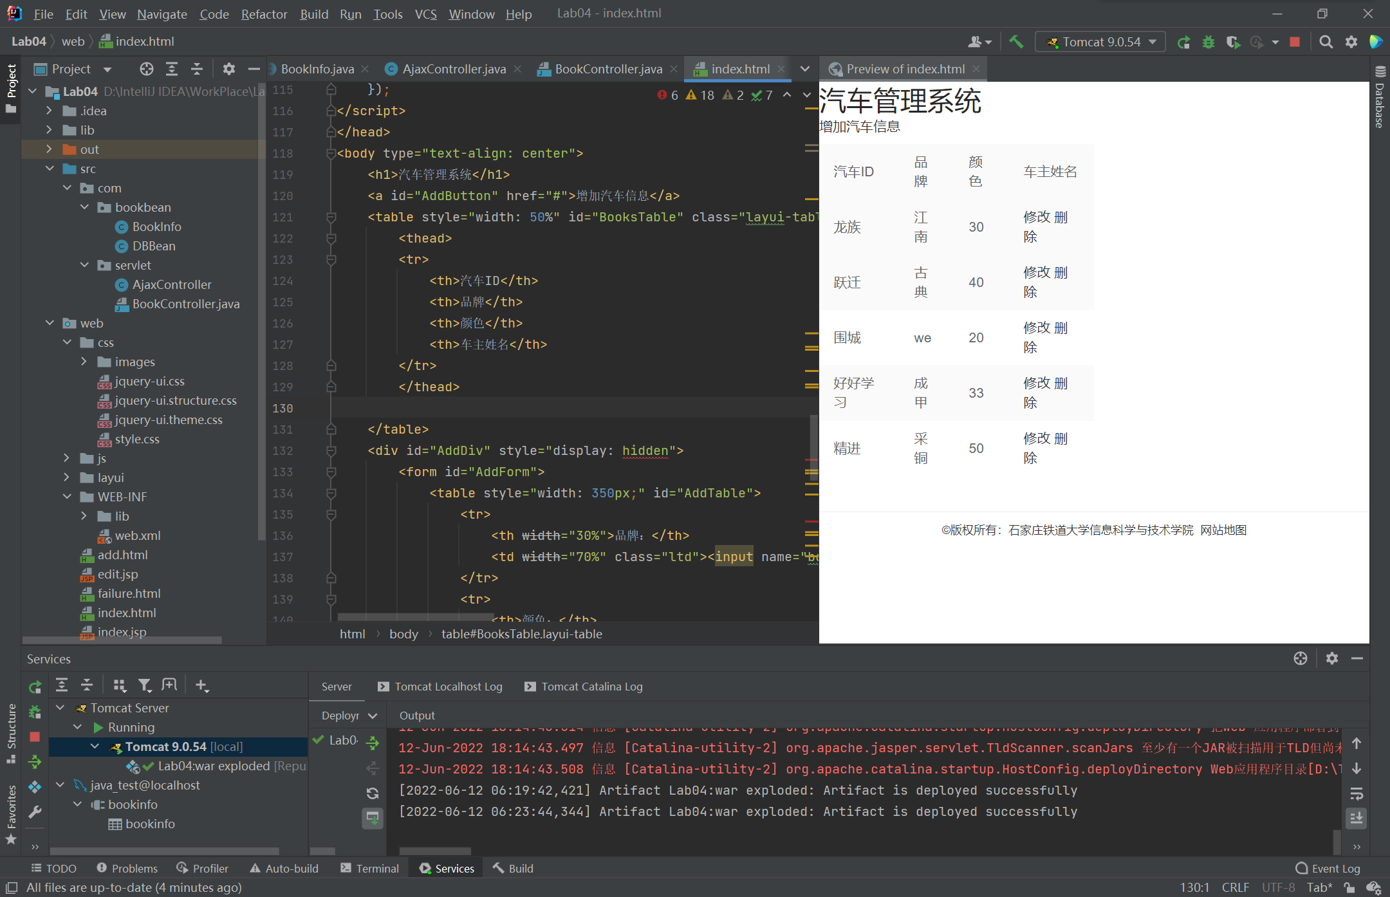The image size is (1390, 897).
Task: Open Tomcat 9.0.54 run configuration dropdown
Action: point(1102,42)
